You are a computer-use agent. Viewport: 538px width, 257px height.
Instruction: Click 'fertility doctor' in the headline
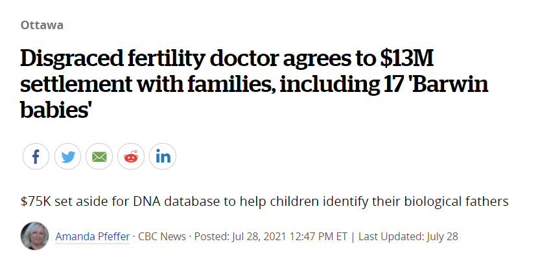[x=203, y=59]
